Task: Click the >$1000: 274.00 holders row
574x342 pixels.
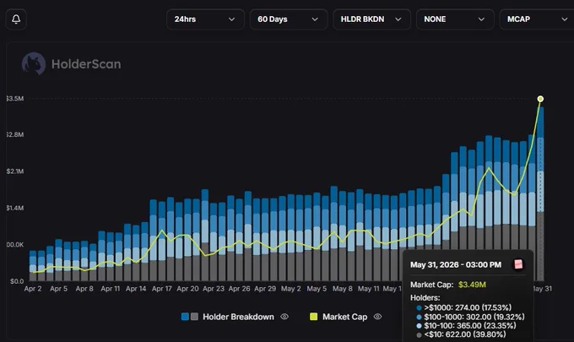Action: tap(463, 307)
